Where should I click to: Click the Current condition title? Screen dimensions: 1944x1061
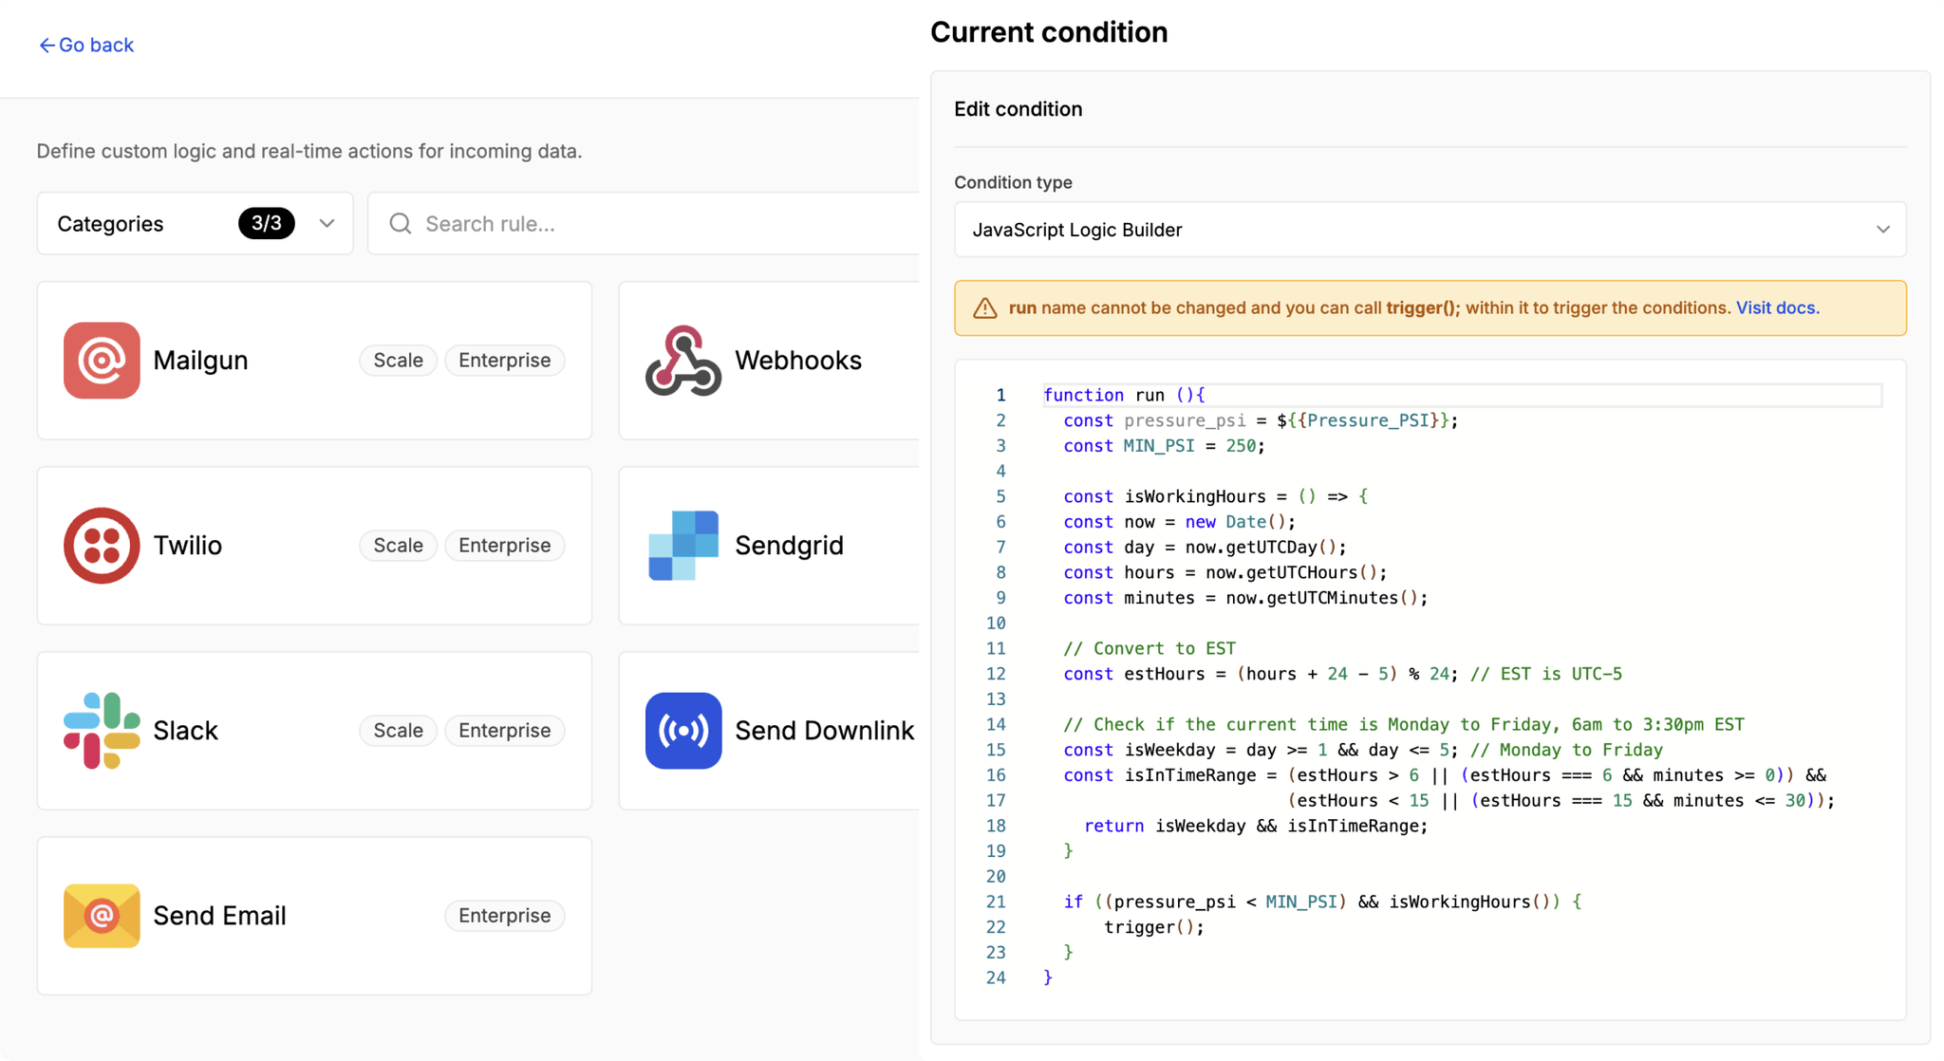click(1049, 32)
